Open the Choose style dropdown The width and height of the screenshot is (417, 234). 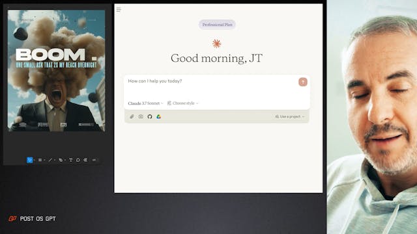pos(182,103)
